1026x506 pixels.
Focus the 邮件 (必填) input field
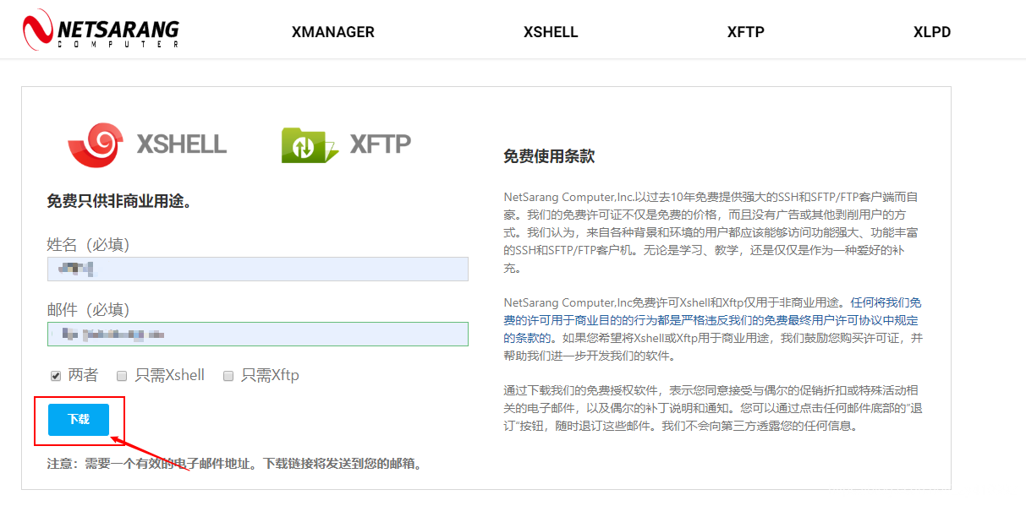(258, 334)
